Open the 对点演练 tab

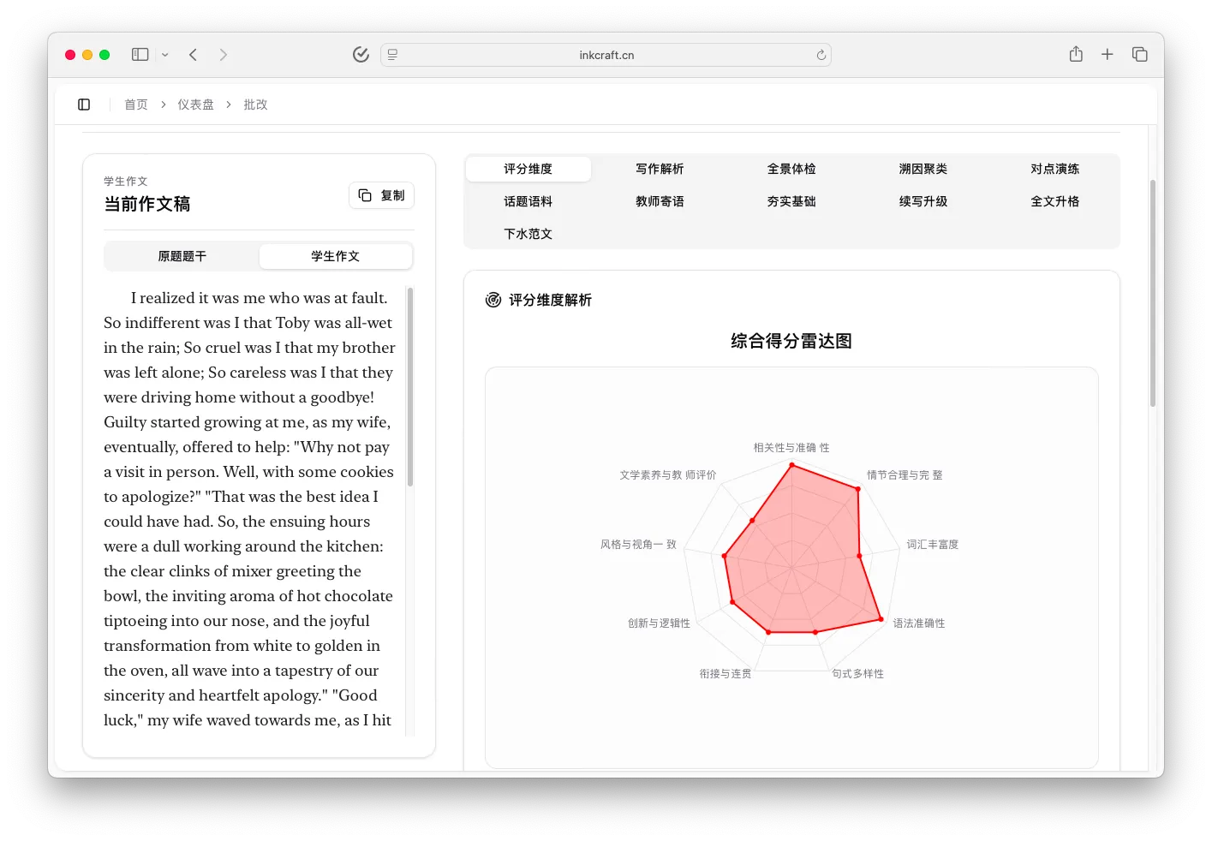coord(1055,169)
